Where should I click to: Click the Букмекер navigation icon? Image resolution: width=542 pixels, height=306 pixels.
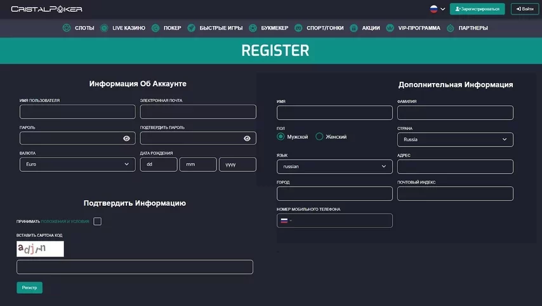coord(253,29)
